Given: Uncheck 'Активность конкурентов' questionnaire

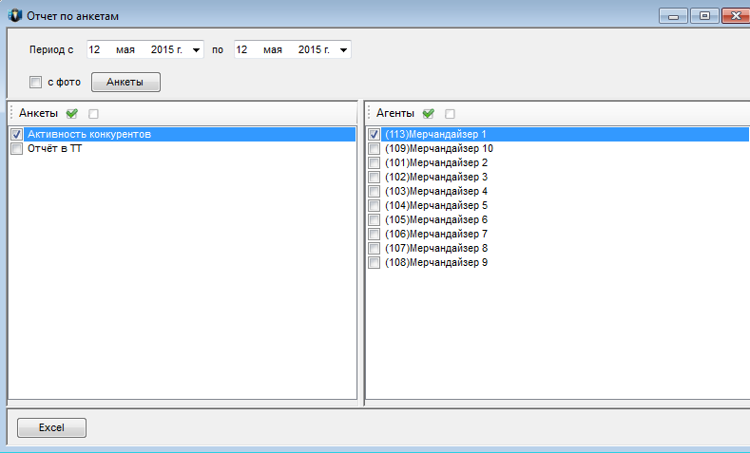Looking at the screenshot, I should click(x=16, y=135).
